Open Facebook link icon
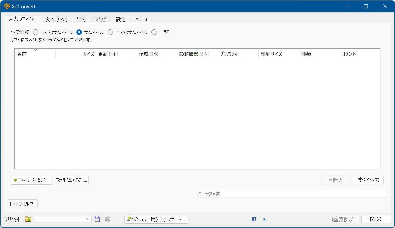The width and height of the screenshot is (395, 228). (x=254, y=219)
